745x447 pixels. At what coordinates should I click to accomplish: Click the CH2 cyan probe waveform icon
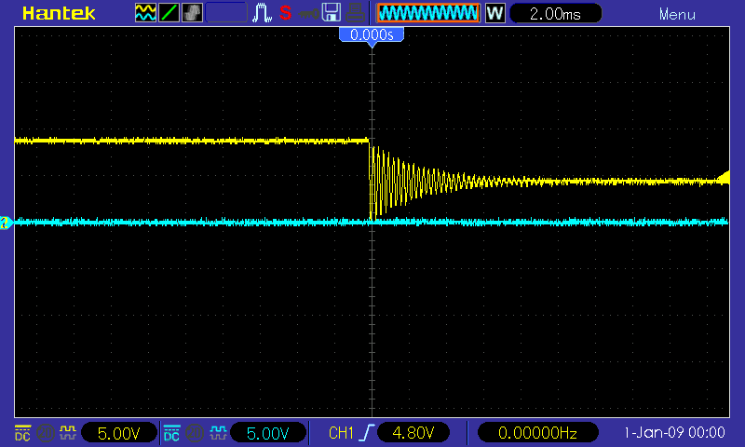tap(218, 433)
